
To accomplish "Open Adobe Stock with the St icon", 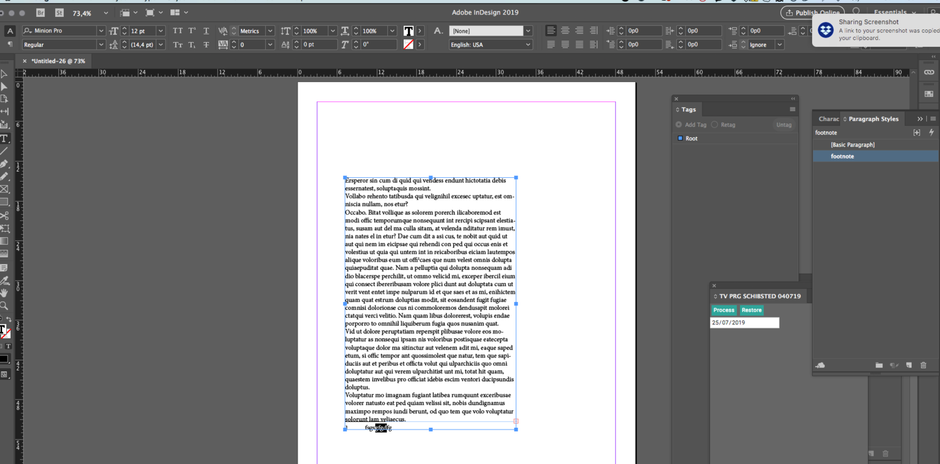I will (x=59, y=13).
